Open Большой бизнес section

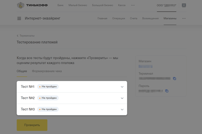102,5
